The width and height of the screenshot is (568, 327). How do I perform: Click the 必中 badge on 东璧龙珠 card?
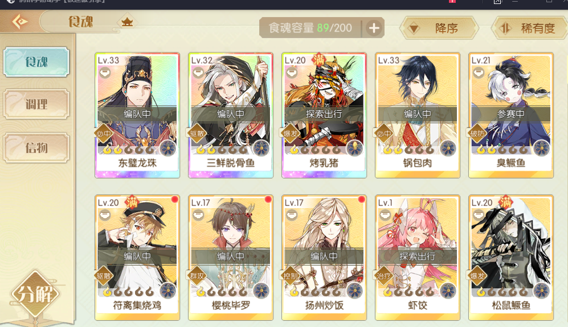tap(104, 134)
